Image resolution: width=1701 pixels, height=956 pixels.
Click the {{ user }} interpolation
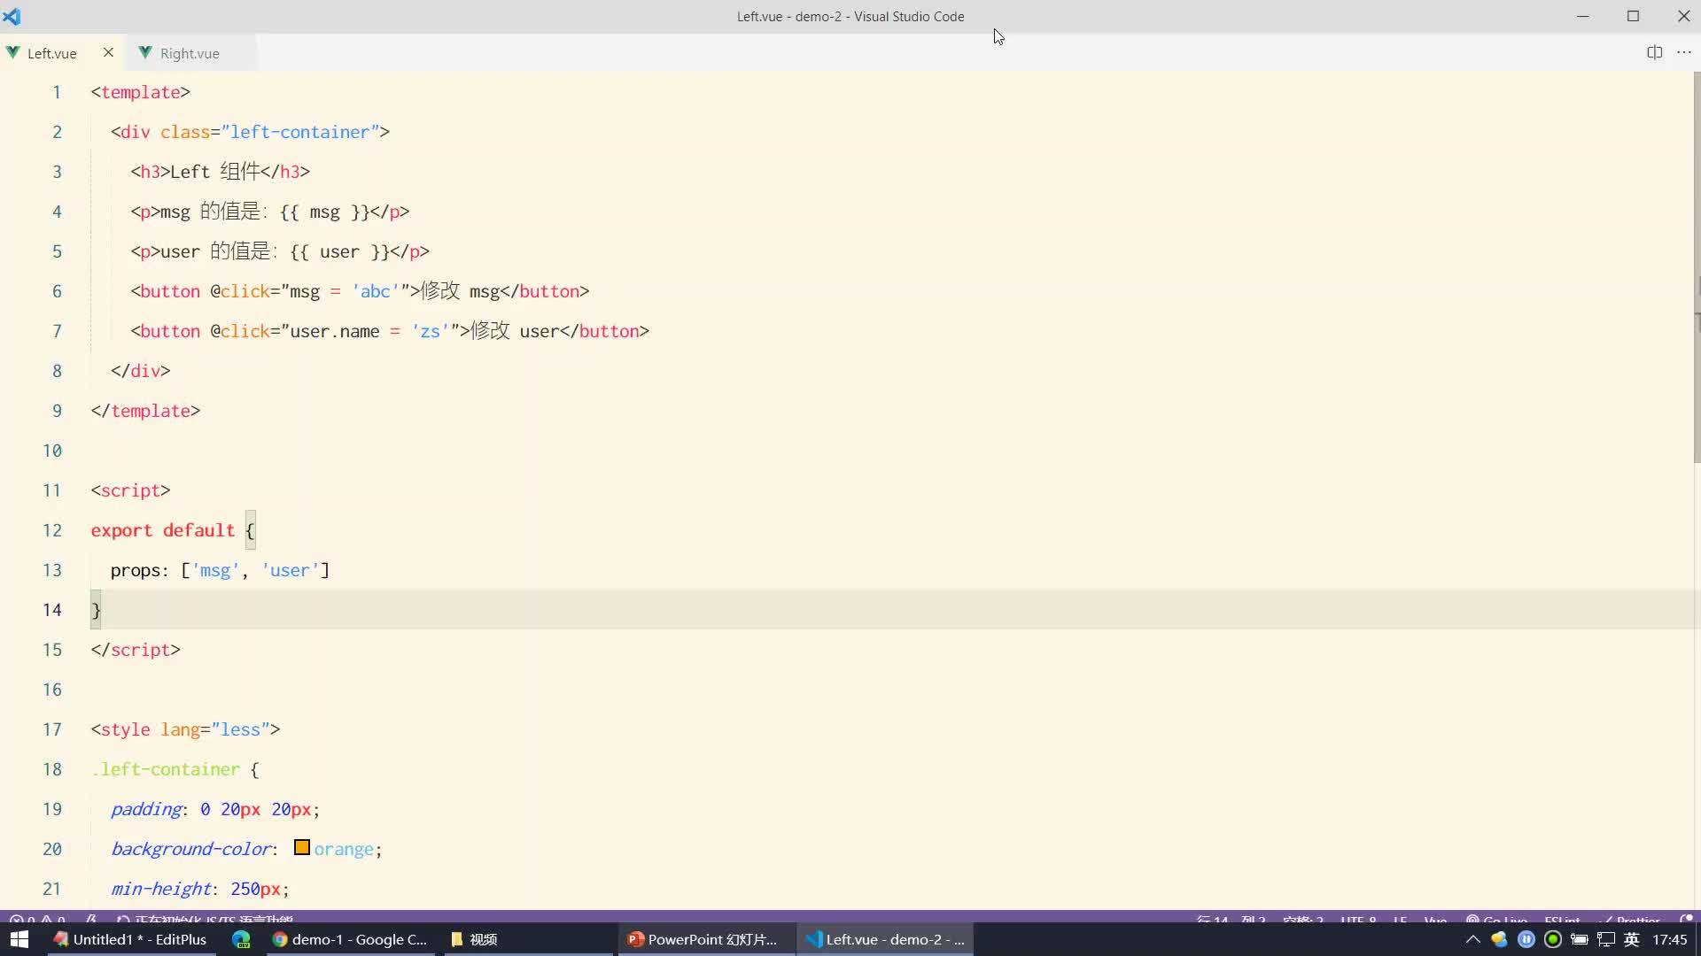point(339,251)
